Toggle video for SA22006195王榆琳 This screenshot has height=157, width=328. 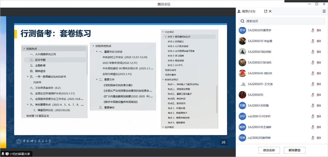pos(319,127)
